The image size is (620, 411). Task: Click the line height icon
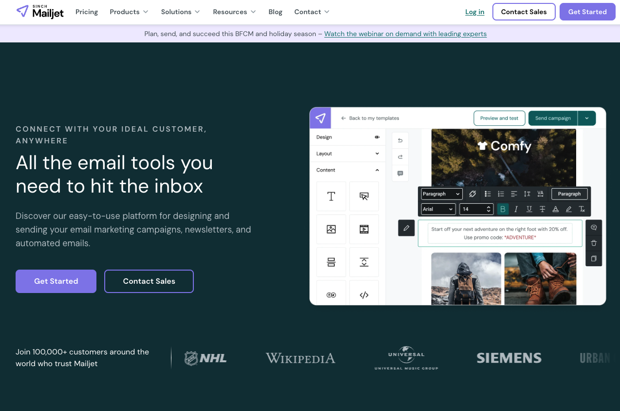(527, 194)
